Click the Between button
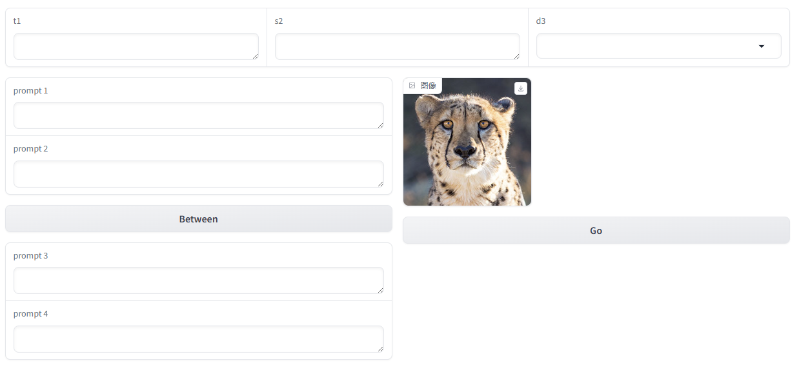The image size is (810, 381). point(199,219)
